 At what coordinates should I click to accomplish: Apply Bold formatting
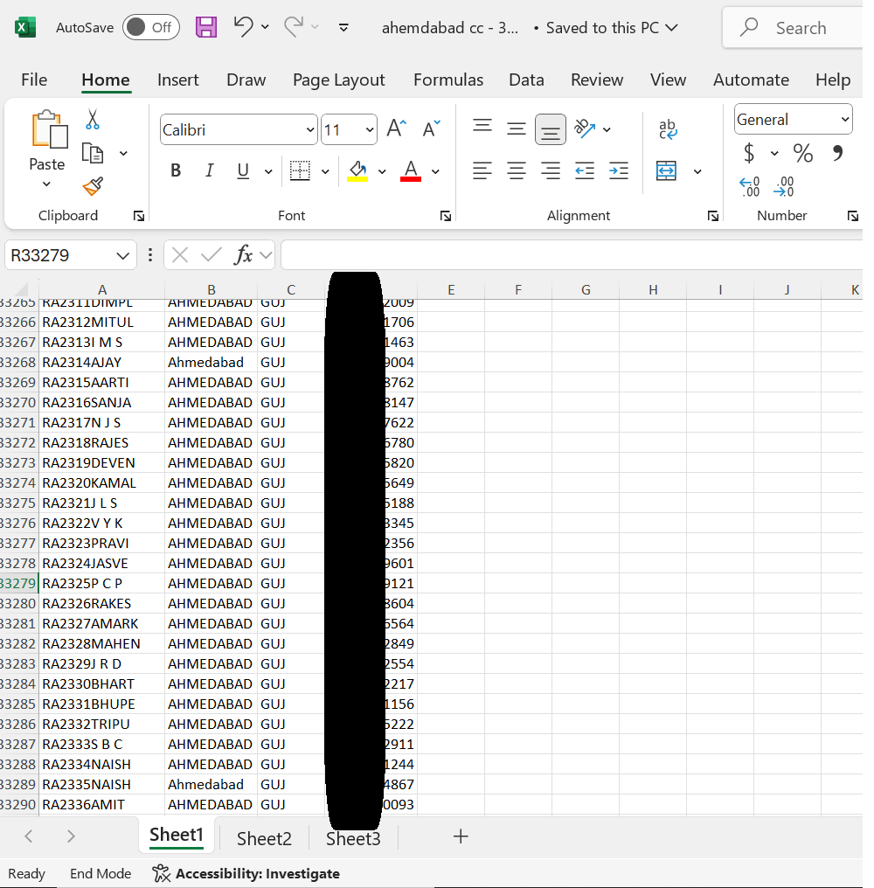[x=176, y=170]
